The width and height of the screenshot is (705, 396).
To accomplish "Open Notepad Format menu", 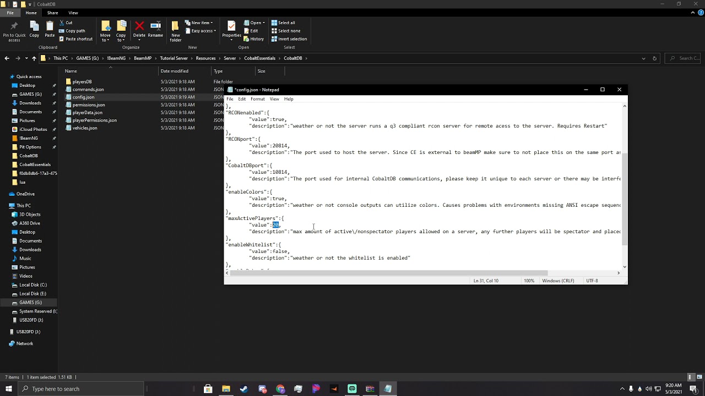I will click(x=258, y=99).
